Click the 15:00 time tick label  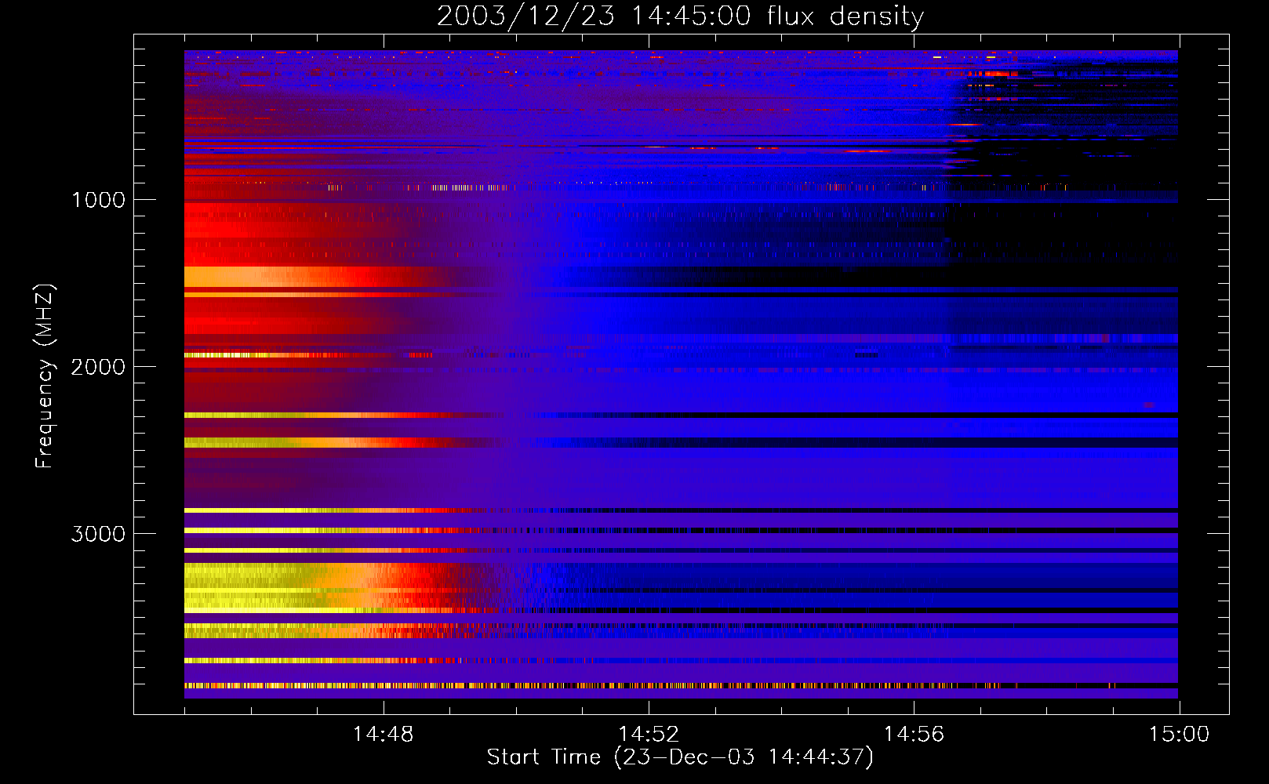(x=1179, y=735)
